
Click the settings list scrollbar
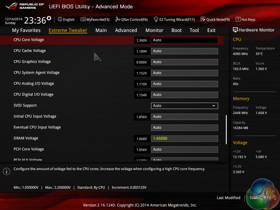[226, 129]
